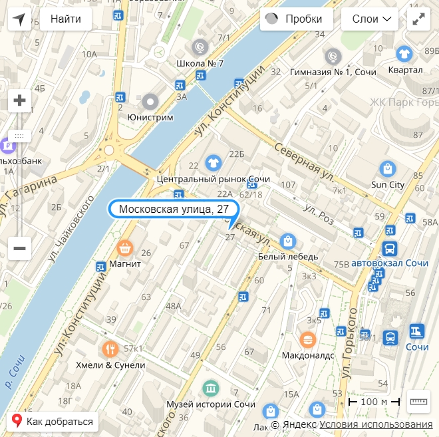The image size is (439, 437).
Task: Select the Макдоналдс burger icon
Action: [308, 340]
